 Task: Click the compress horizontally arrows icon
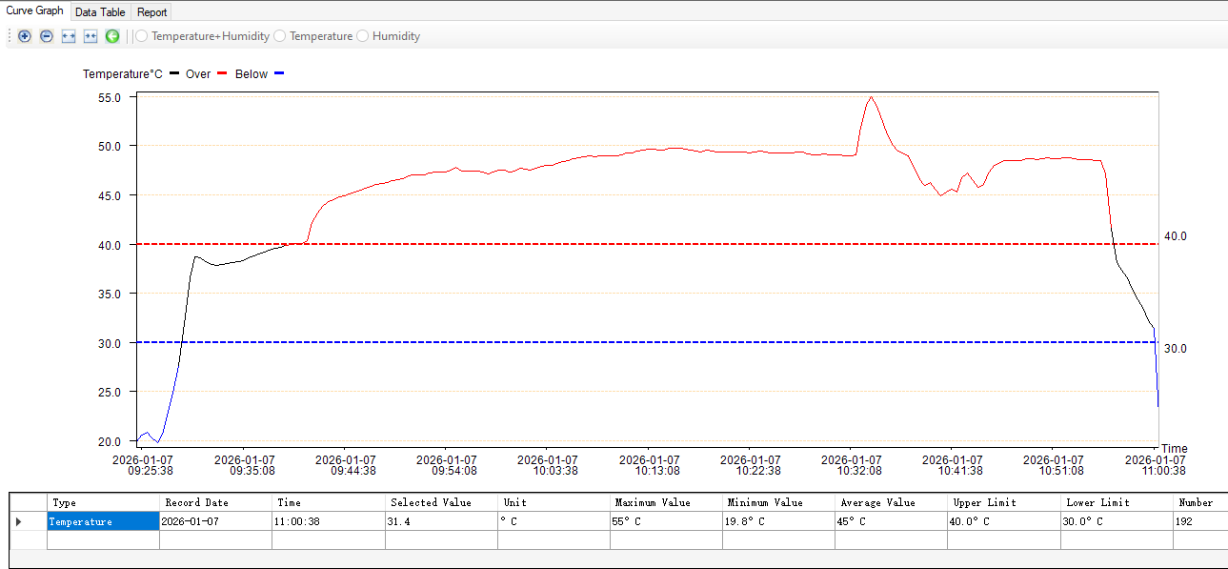[91, 36]
